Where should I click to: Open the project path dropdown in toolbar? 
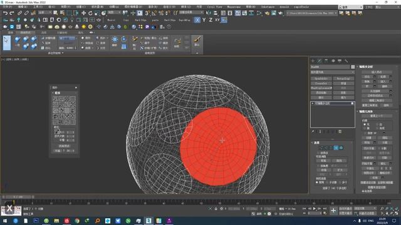point(311,12)
